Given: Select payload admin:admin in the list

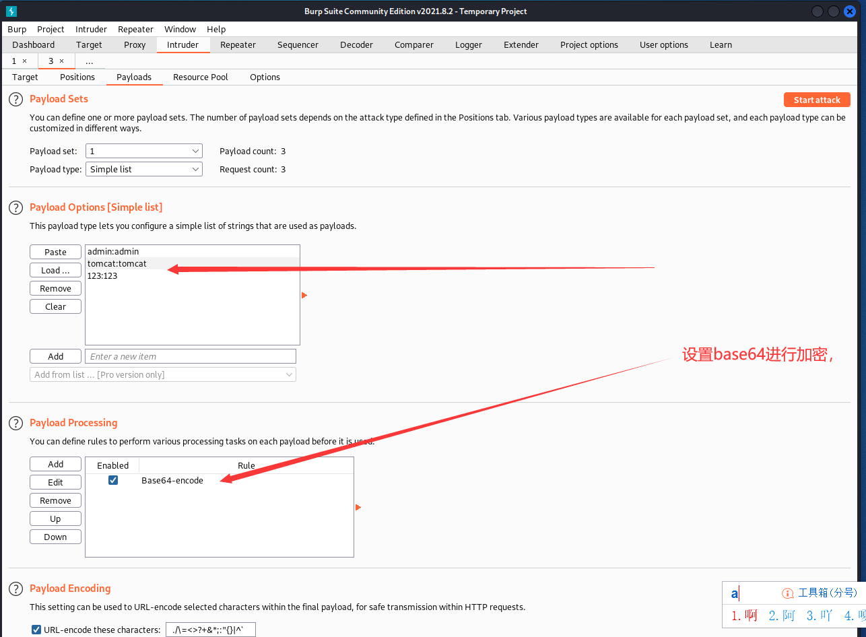Looking at the screenshot, I should pos(193,251).
